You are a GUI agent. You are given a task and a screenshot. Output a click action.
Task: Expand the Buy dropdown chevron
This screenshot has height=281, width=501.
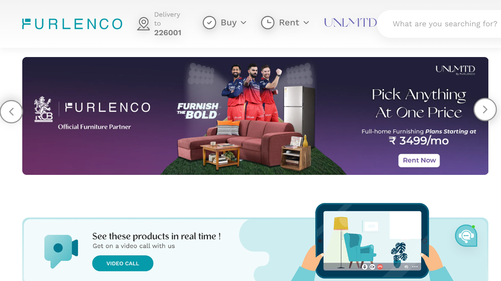click(x=244, y=23)
